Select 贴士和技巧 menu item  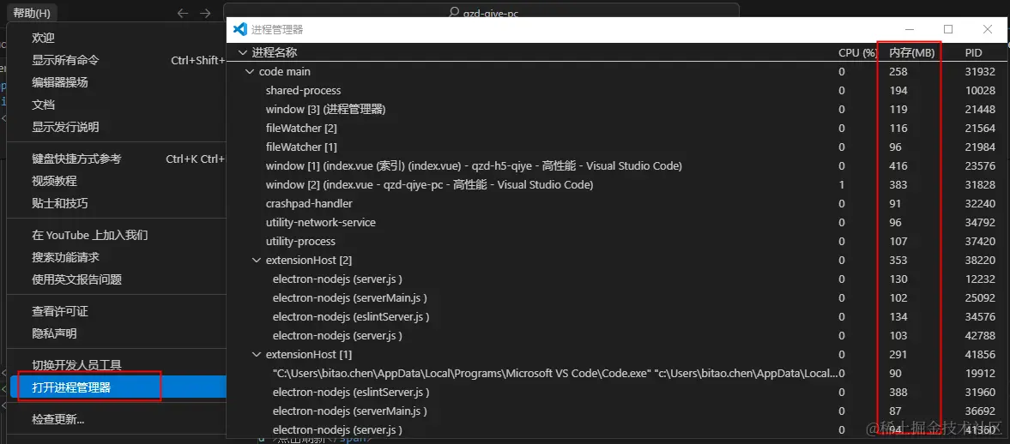116,203
